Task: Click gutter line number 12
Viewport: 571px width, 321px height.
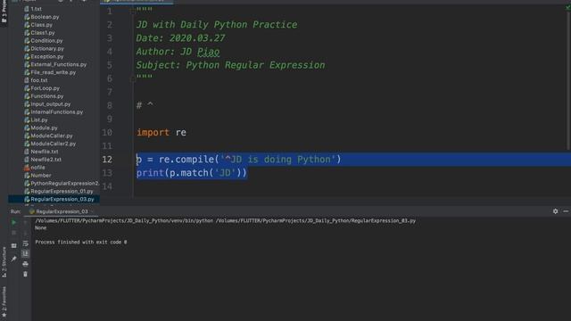Action: tap(107, 160)
